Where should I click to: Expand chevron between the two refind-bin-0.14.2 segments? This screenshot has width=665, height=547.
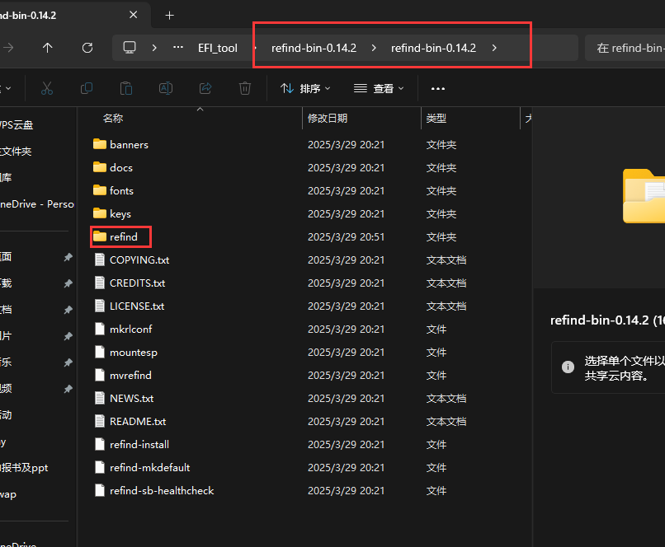[x=374, y=48]
